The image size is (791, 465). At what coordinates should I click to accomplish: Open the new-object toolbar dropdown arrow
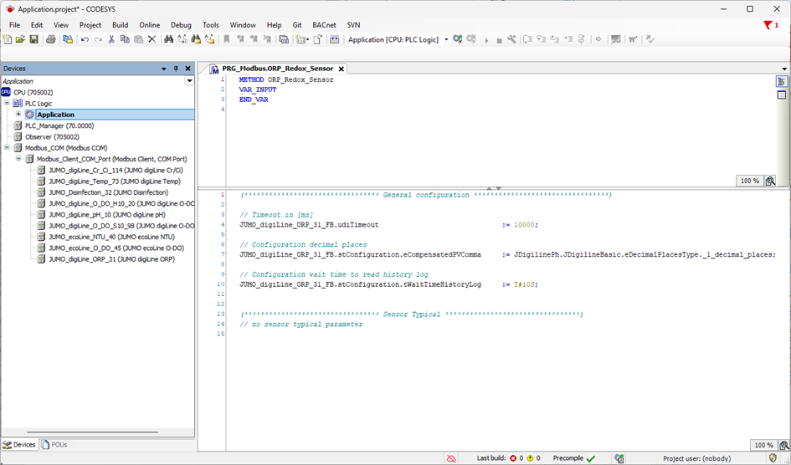[x=308, y=39]
